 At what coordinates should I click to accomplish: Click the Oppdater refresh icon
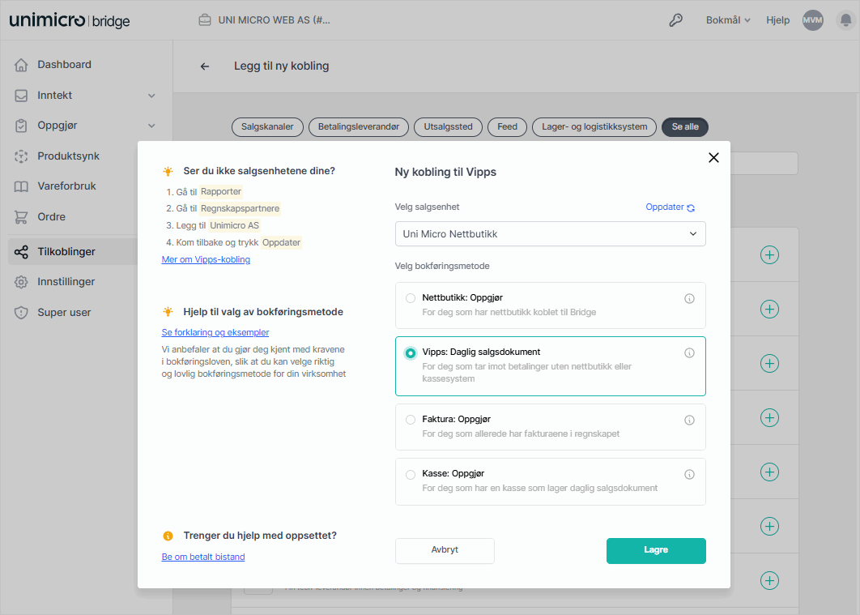point(691,208)
